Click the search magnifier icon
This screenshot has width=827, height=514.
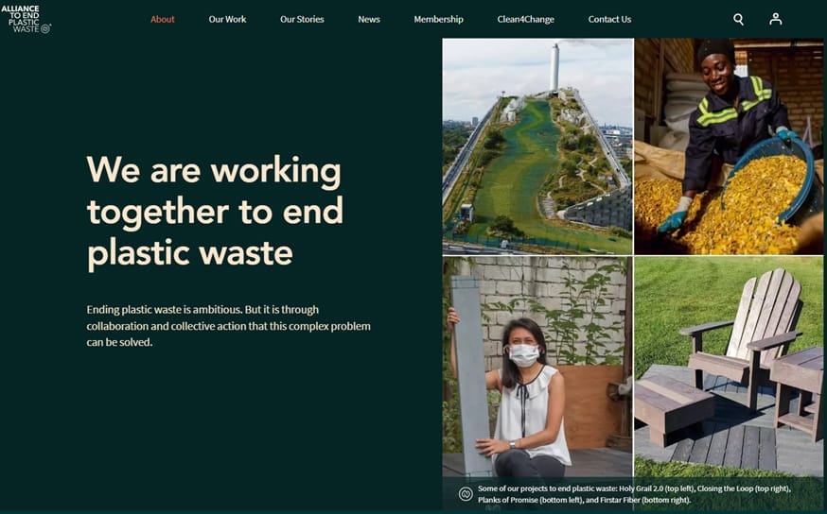738,19
